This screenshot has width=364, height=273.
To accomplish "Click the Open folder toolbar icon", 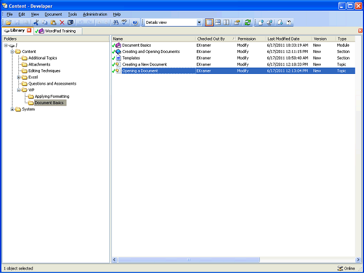I will (9, 23).
